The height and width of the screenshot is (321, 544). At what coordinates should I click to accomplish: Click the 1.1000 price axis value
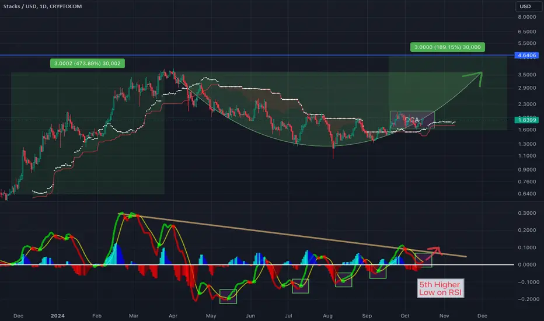pos(527,155)
